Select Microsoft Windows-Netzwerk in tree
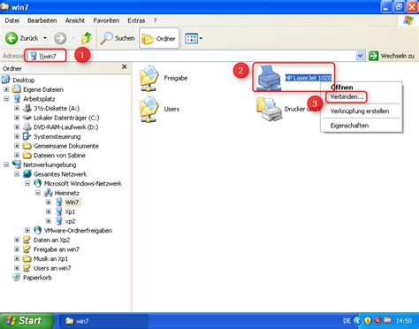 83,183
